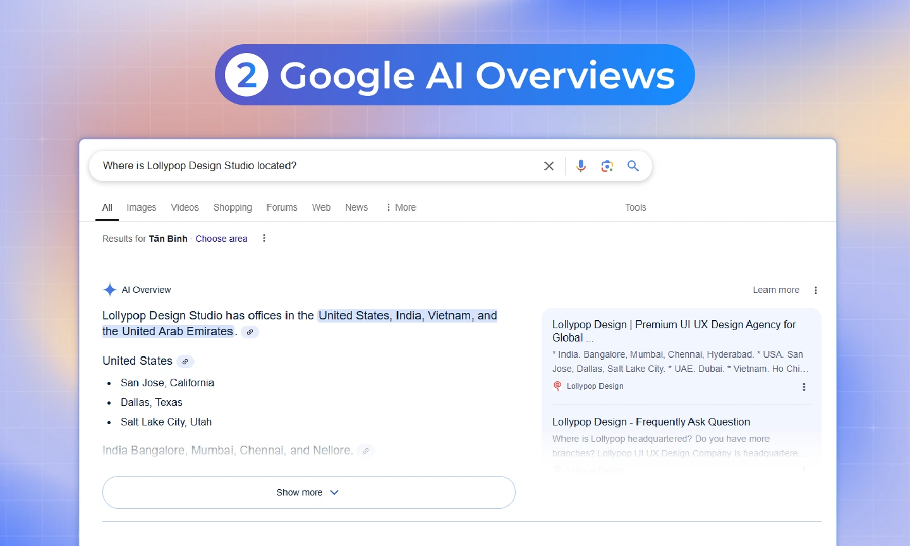
Task: Open the Tools options menu
Action: click(635, 208)
